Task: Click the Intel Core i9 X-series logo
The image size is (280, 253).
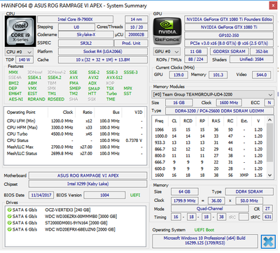Action: coord(20,31)
